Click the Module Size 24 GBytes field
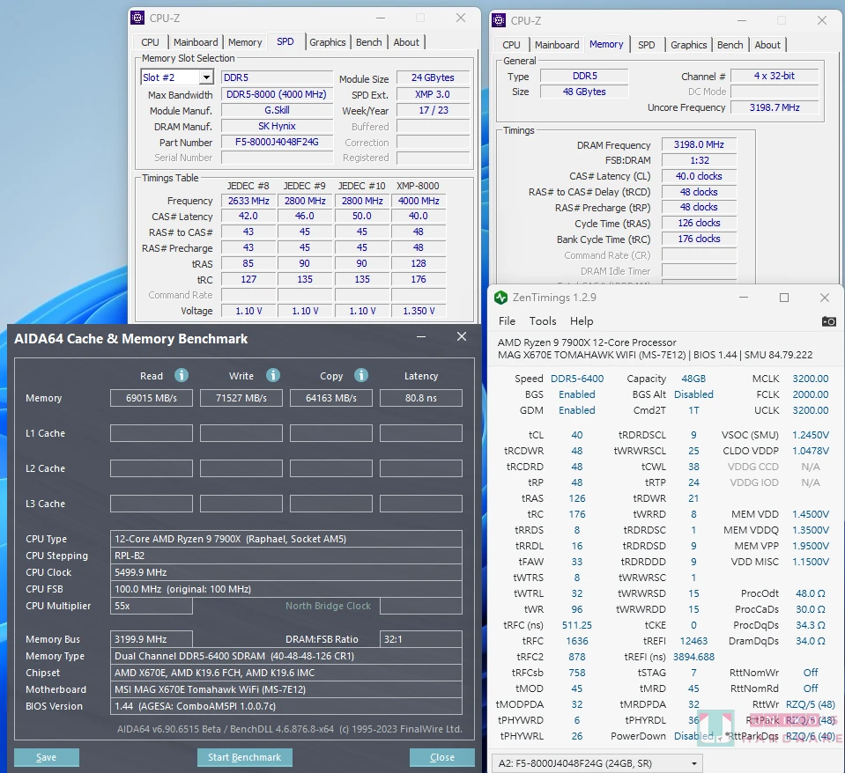 (433, 77)
